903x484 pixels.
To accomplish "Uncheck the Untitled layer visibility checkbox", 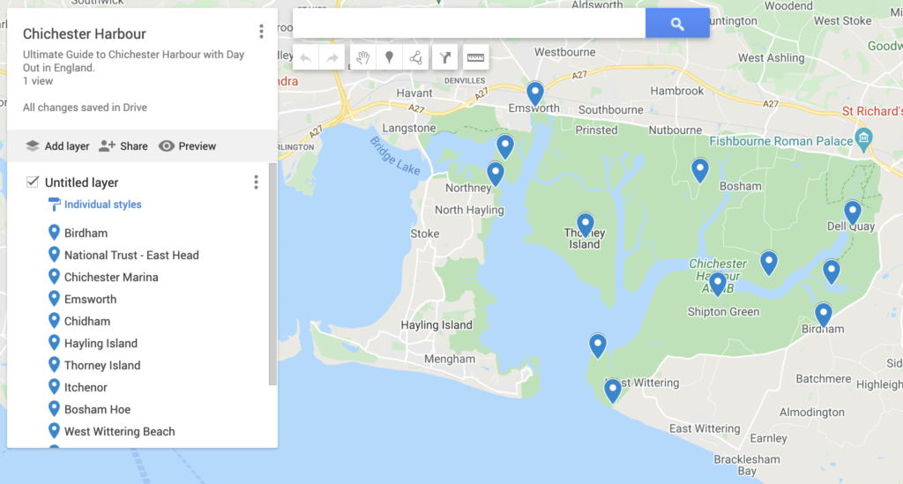I will 33,182.
